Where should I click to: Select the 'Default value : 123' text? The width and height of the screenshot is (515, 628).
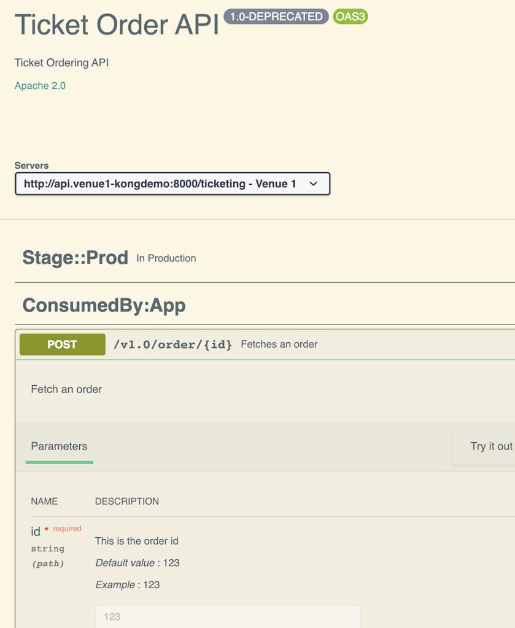(137, 563)
